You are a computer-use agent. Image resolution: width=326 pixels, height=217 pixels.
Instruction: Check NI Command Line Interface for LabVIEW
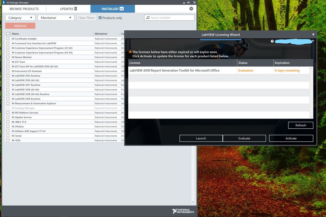pyautogui.click(x=8, y=43)
